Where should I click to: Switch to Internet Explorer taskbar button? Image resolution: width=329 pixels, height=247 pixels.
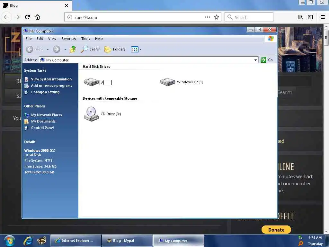click(x=75, y=241)
